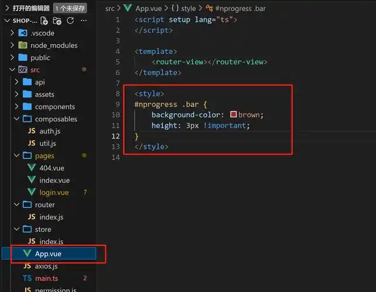The height and width of the screenshot is (292, 376).
Task: Click the JS icon beside axios.js
Action: click(x=27, y=266)
